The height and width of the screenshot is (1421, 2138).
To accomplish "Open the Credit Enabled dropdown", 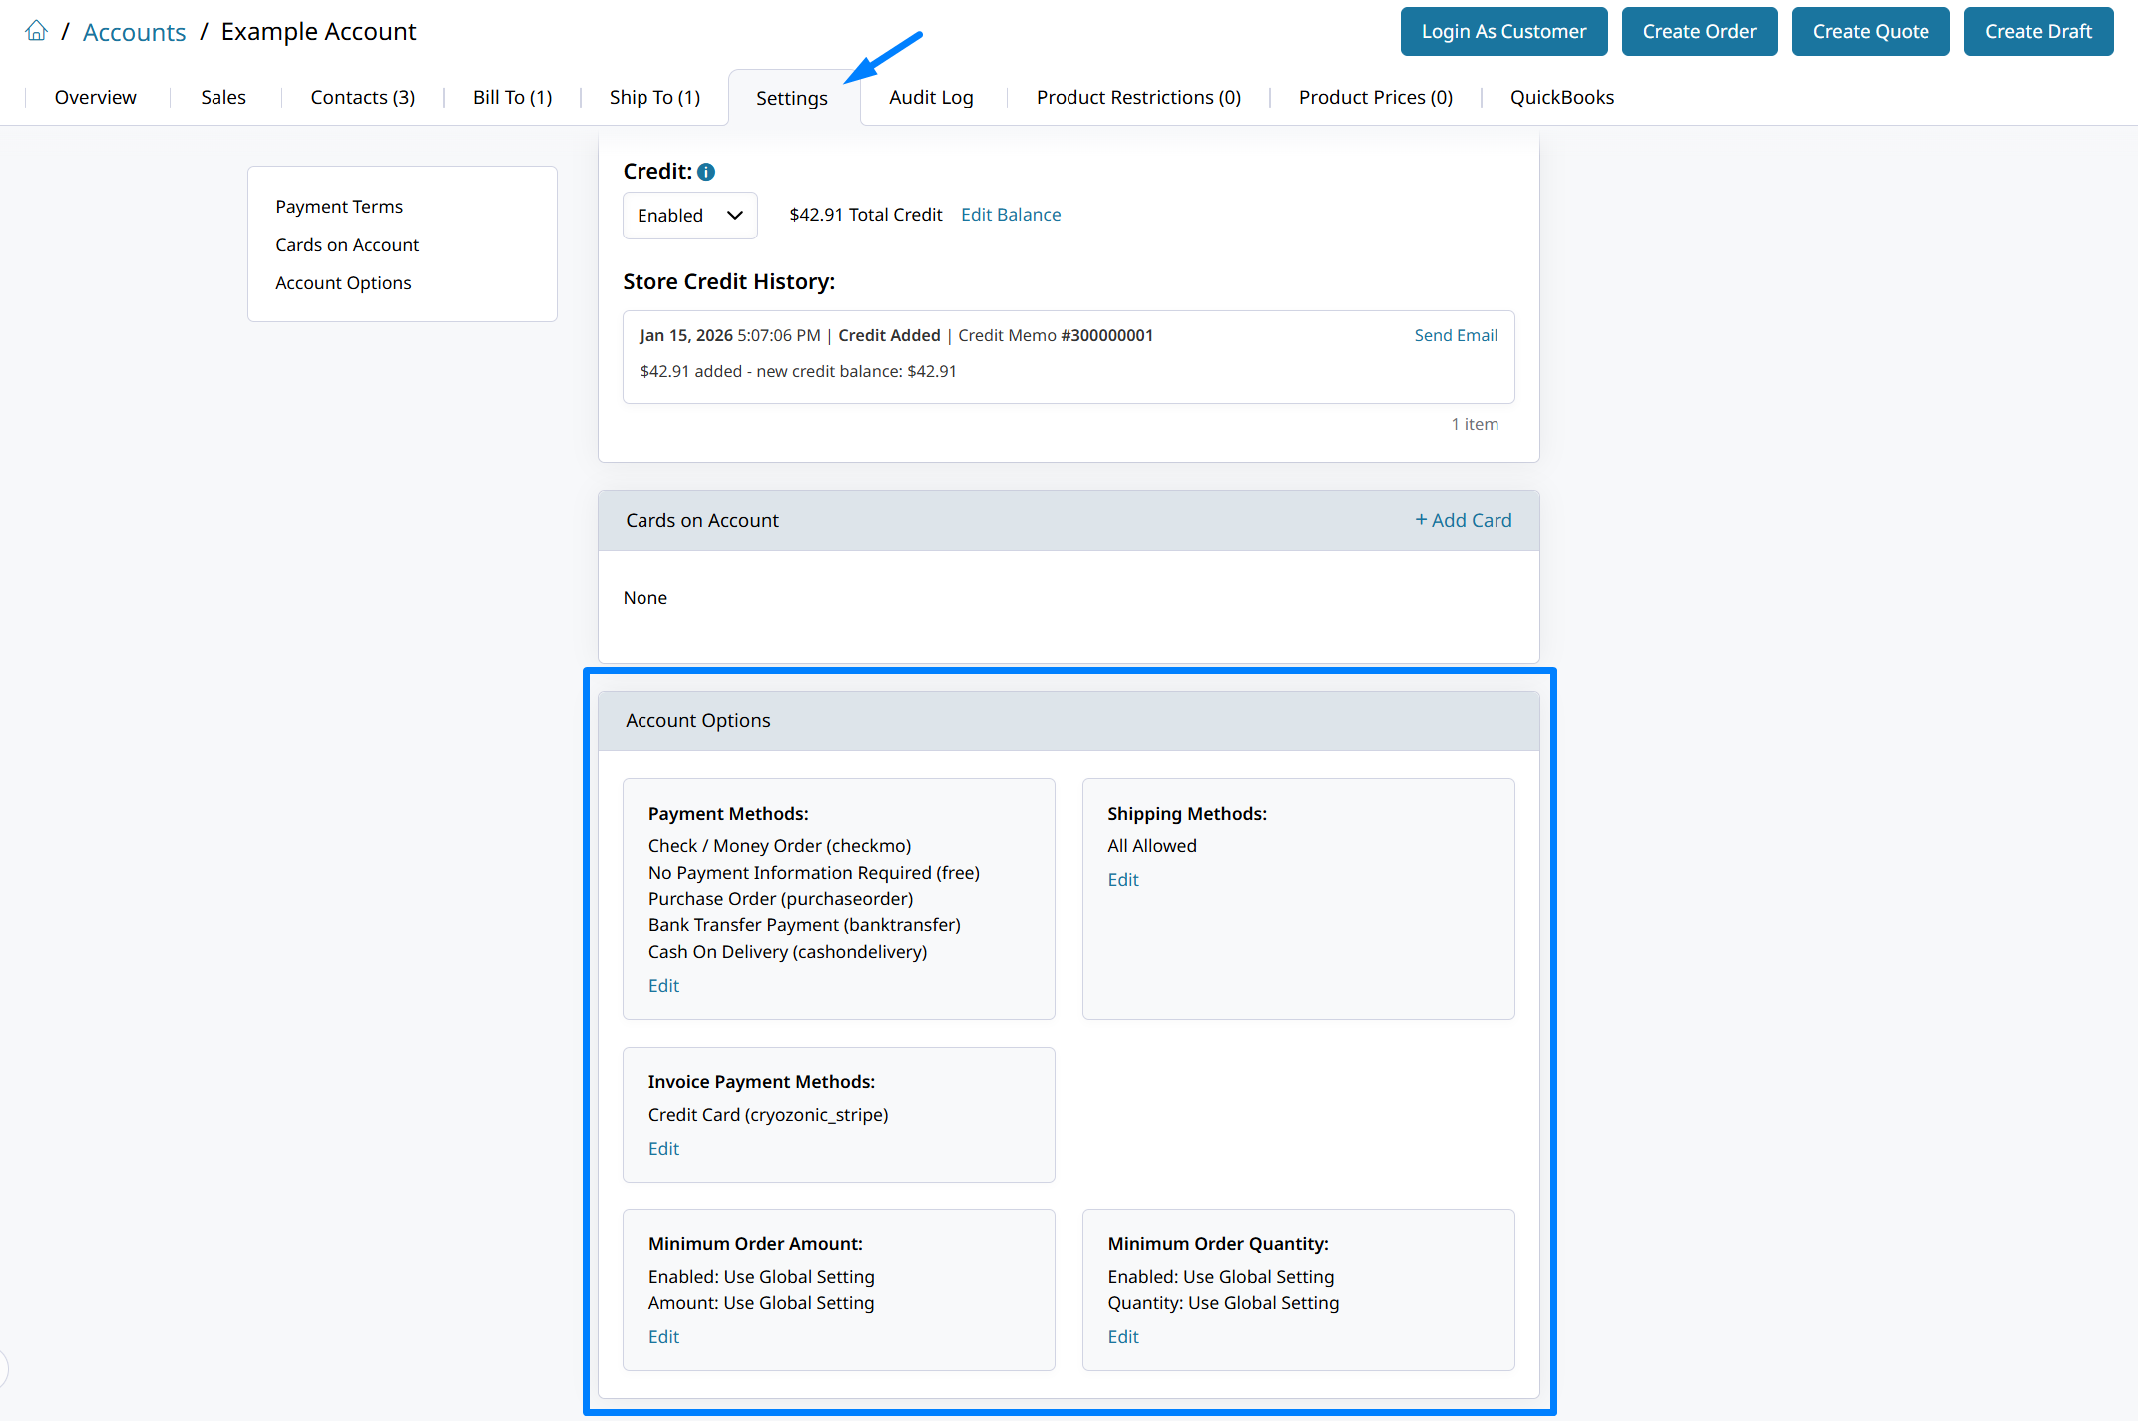I will [x=689, y=216].
